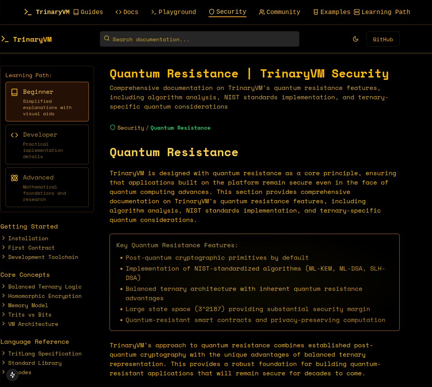Click the book icon in the Beginner card
The image size is (432, 387).
coord(14,92)
